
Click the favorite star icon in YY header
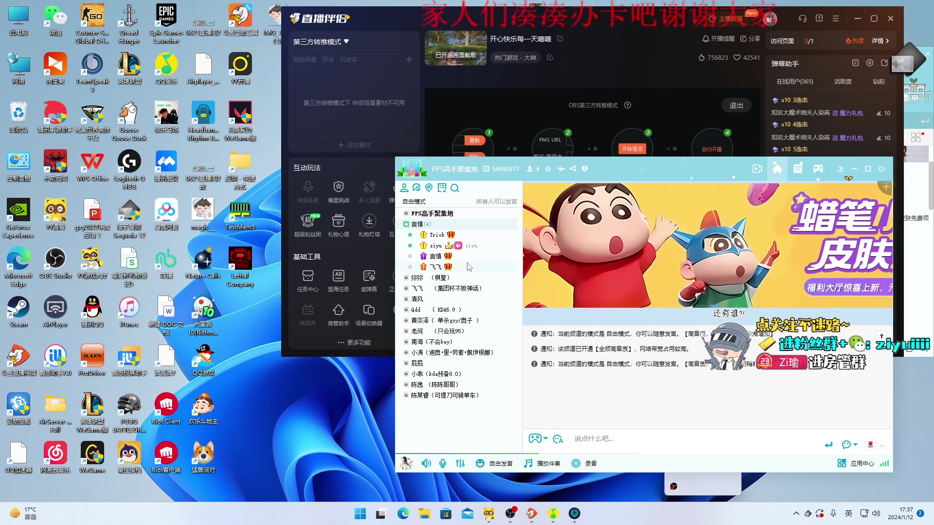coord(548,169)
